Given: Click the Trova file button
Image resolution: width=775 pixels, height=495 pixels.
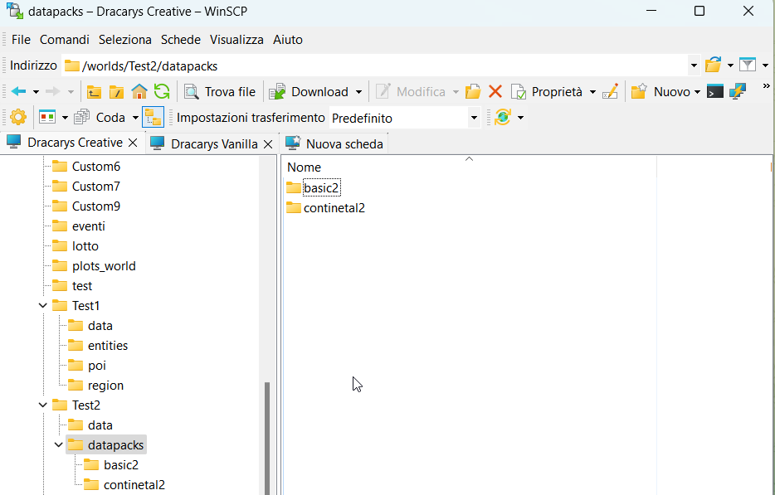Looking at the screenshot, I should tap(220, 92).
